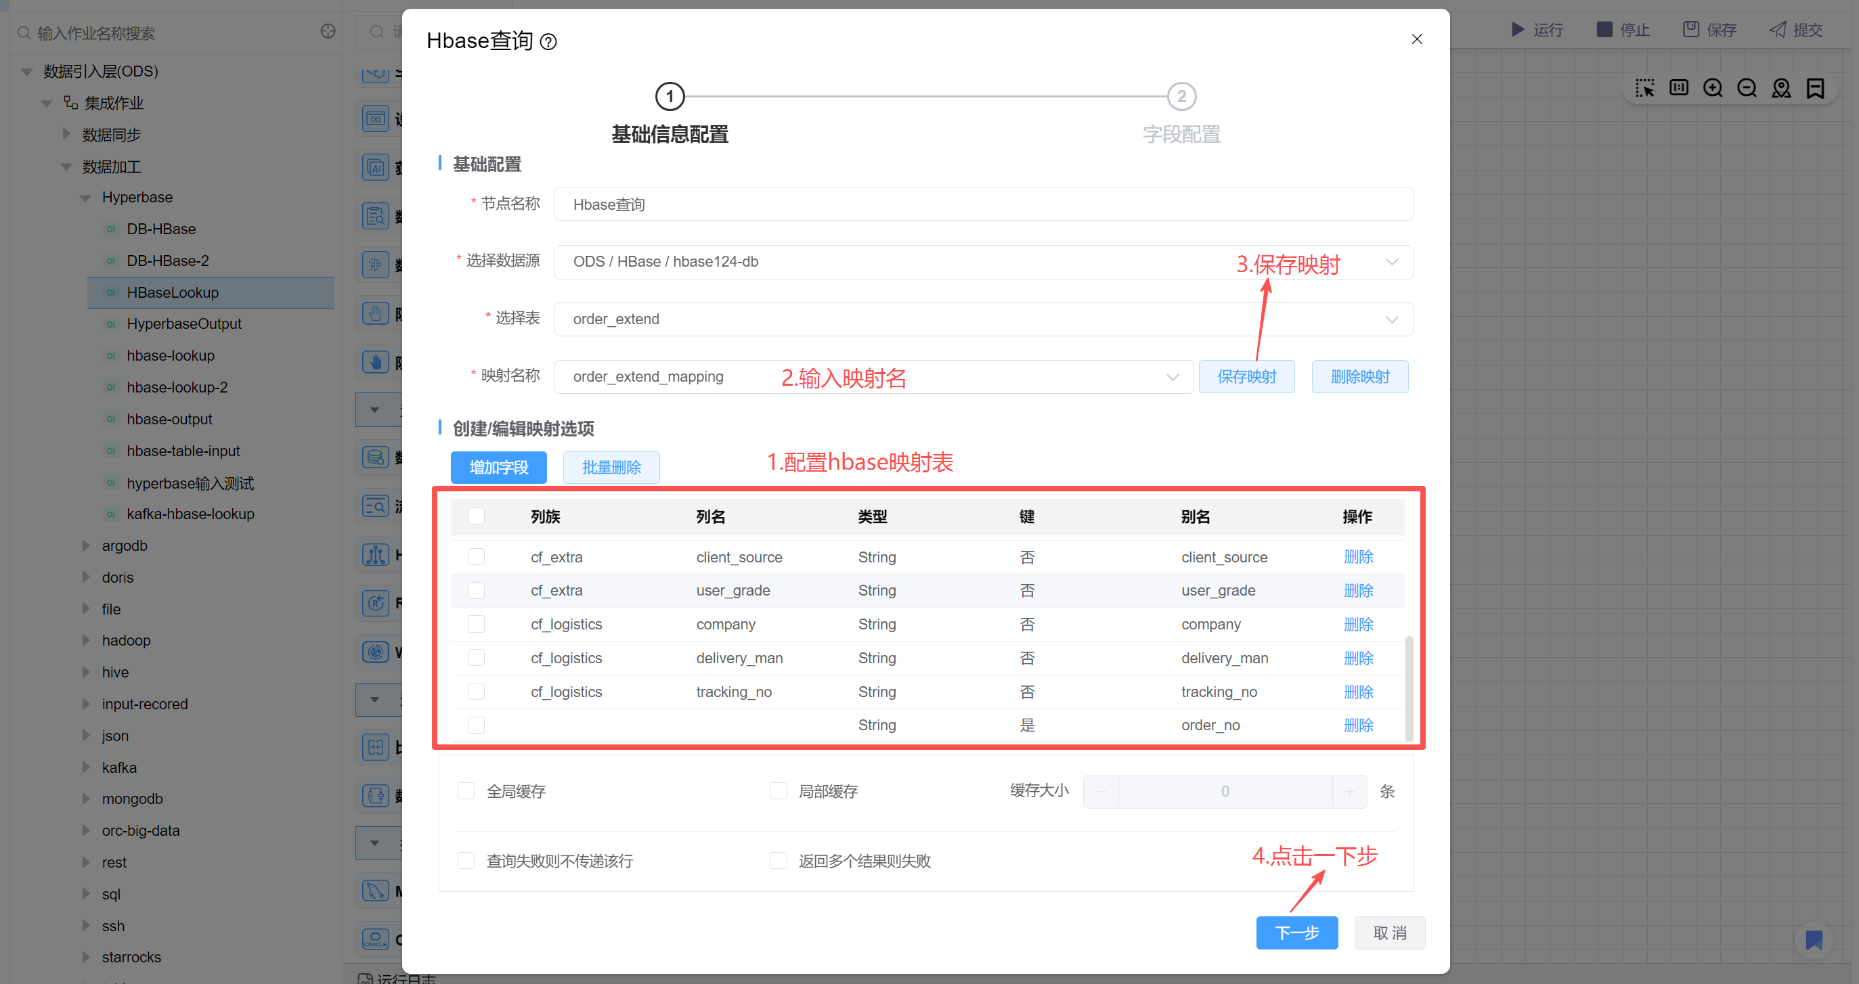Screen dimensions: 1859x984
Task: Select the cf_extra client_source row checkbox
Action: 477,557
